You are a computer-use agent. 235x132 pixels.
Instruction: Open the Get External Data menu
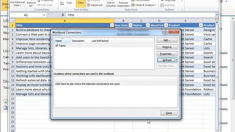17,4
